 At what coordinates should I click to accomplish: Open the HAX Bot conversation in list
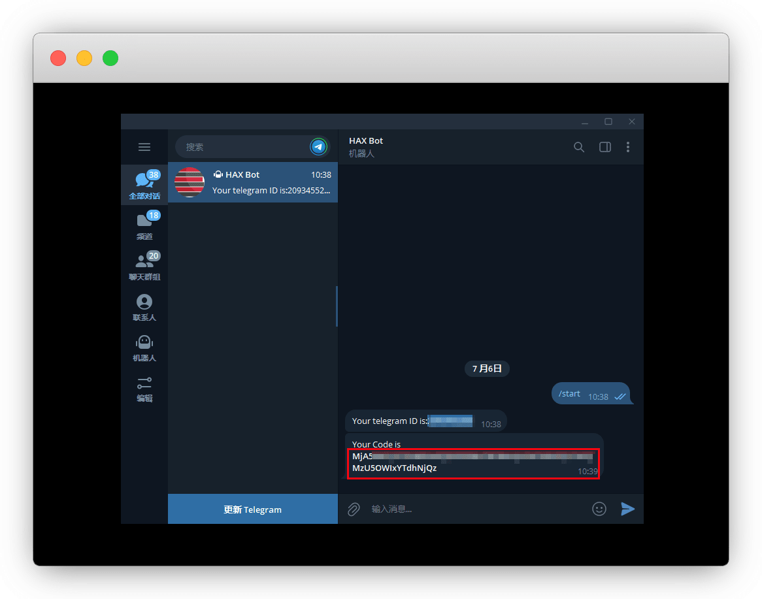click(x=253, y=182)
